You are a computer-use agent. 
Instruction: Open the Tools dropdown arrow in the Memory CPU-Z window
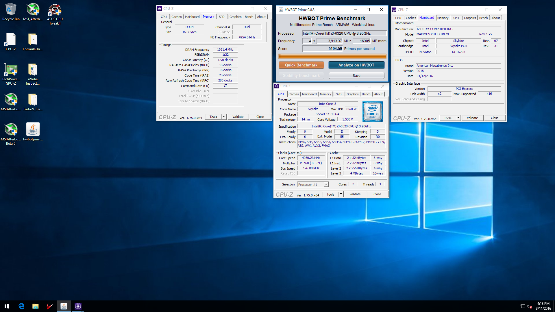pyautogui.click(x=224, y=117)
